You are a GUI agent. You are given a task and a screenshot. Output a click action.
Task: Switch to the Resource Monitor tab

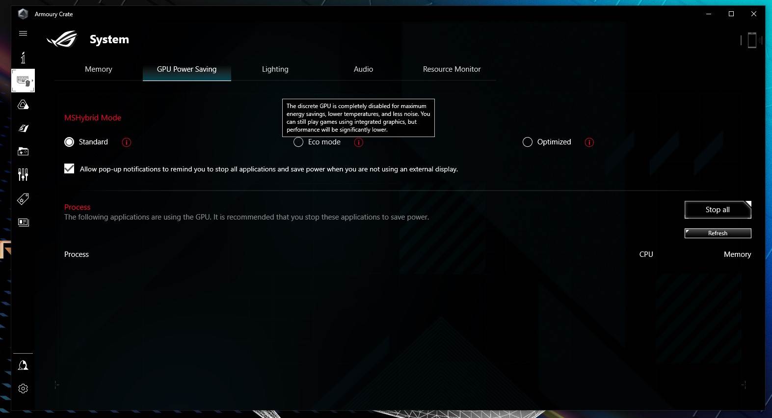coord(452,69)
